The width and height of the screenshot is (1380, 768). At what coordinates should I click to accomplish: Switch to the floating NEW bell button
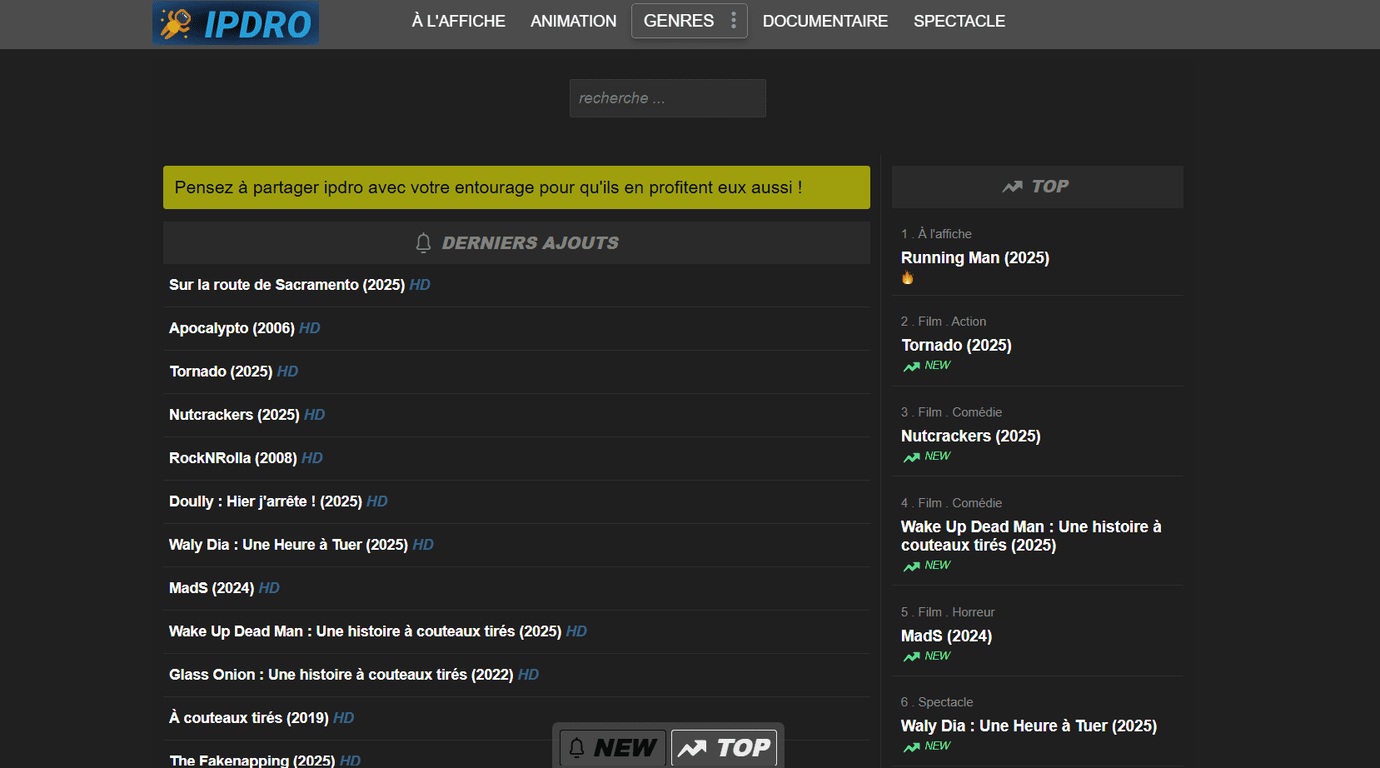(613, 747)
